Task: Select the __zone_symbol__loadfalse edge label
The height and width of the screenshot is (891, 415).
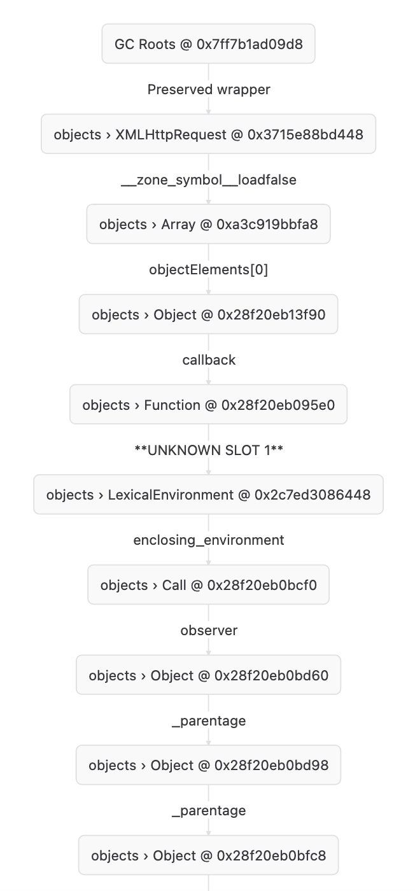Action: pyautogui.click(x=209, y=180)
